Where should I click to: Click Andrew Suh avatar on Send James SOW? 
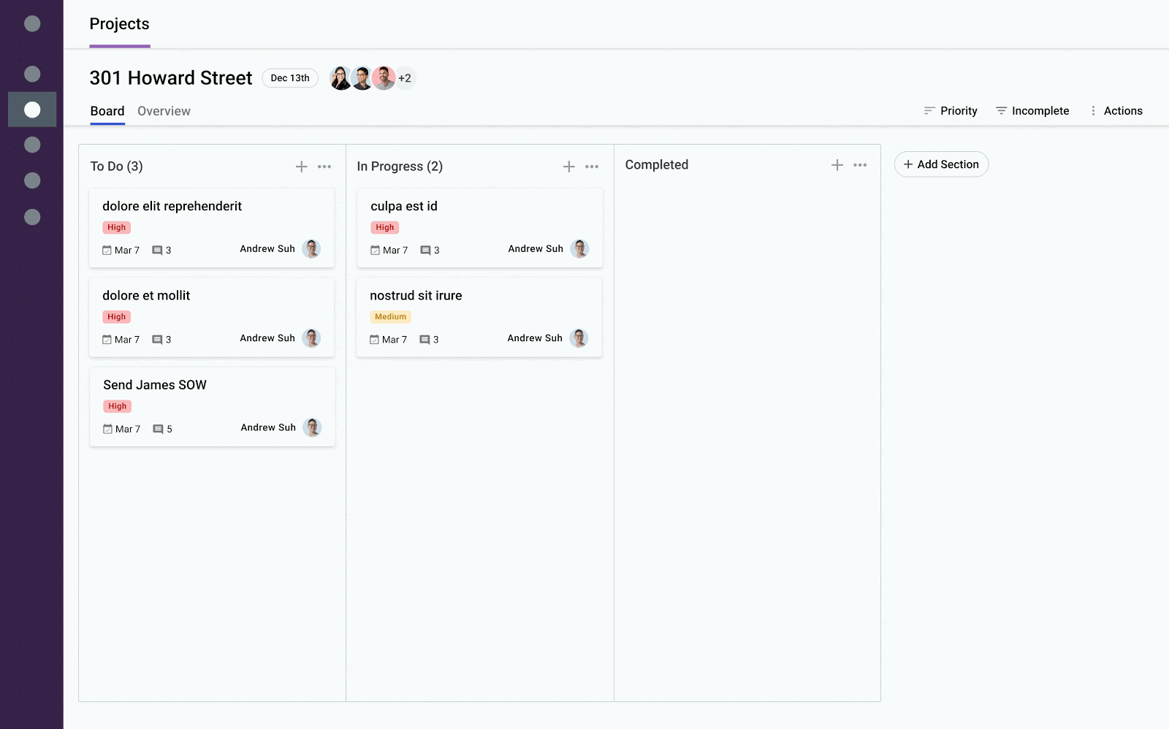pos(312,427)
